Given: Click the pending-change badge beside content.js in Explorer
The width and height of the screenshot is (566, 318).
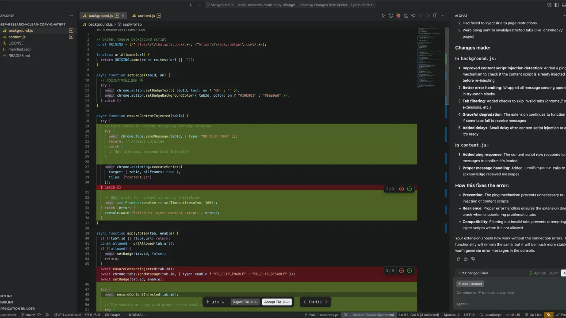Looking at the screenshot, I should 71,37.
